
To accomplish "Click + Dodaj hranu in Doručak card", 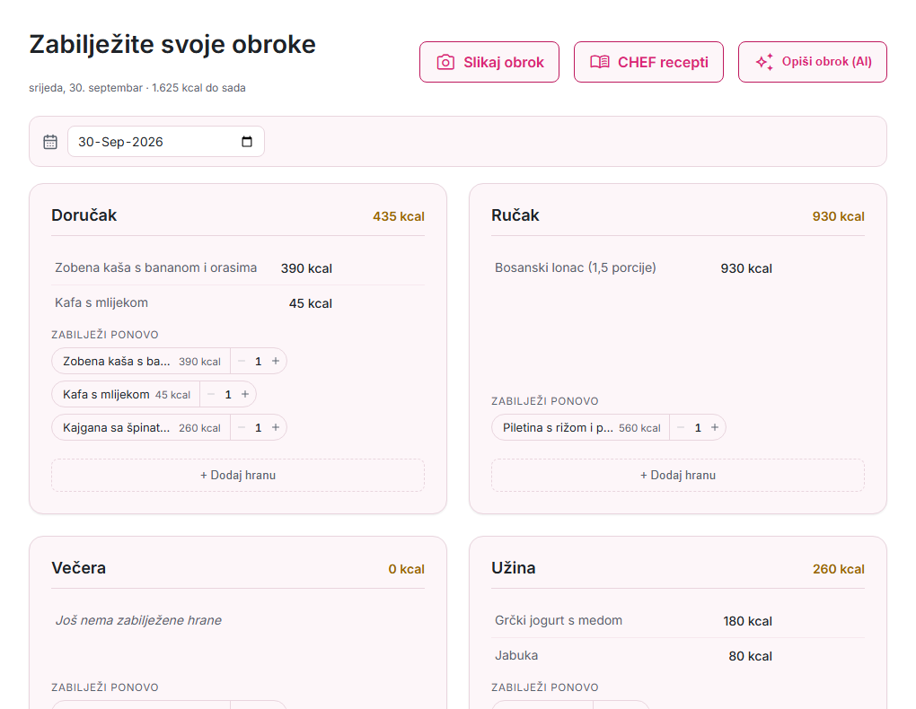I will click(x=238, y=475).
